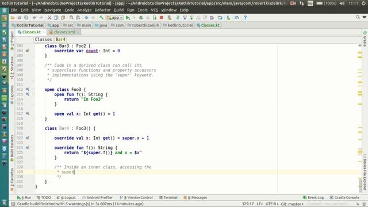This screenshot has height=207, width=368.
Task: Open the Android Profiler tool window
Action: [x=97, y=198]
